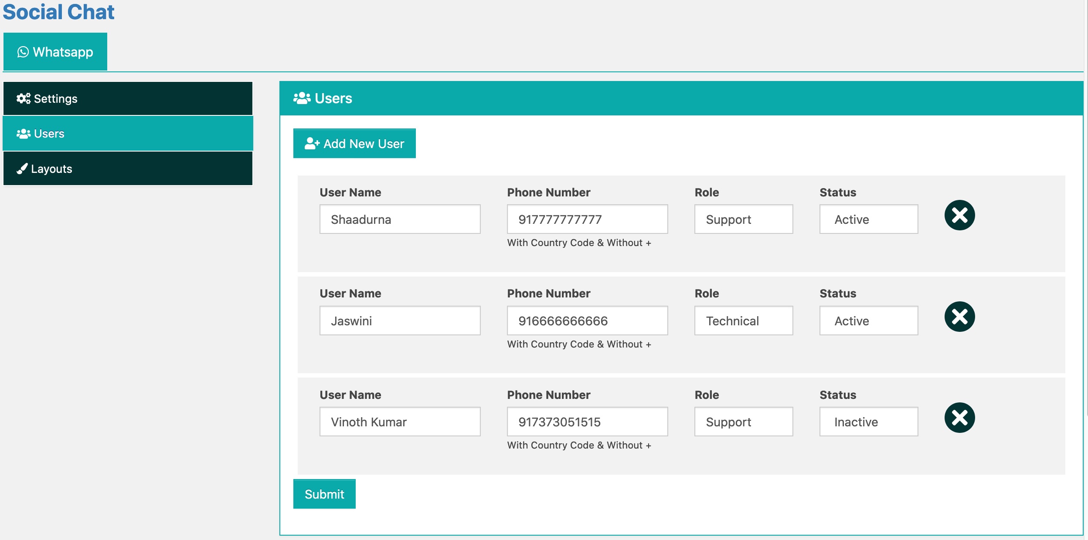This screenshot has height=540, width=1088.
Task: Change Jaswini's Technical role dropdown
Action: (744, 321)
